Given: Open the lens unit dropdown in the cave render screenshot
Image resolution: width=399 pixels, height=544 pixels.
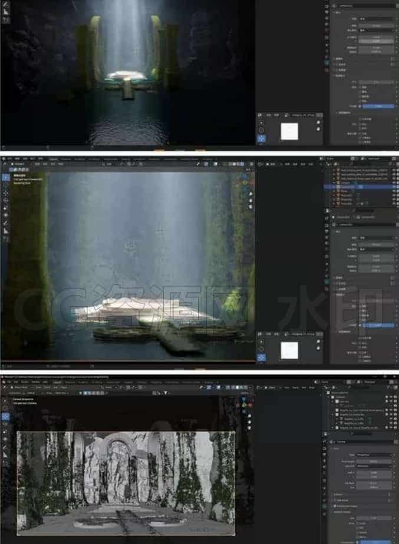Looking at the screenshot, I should [x=377, y=30].
